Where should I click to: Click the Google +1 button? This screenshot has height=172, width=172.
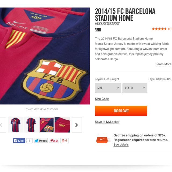point(64,141)
